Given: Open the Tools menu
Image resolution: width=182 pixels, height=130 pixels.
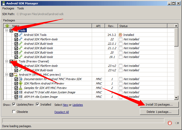Looking at the screenshot, I should tap(21, 8).
